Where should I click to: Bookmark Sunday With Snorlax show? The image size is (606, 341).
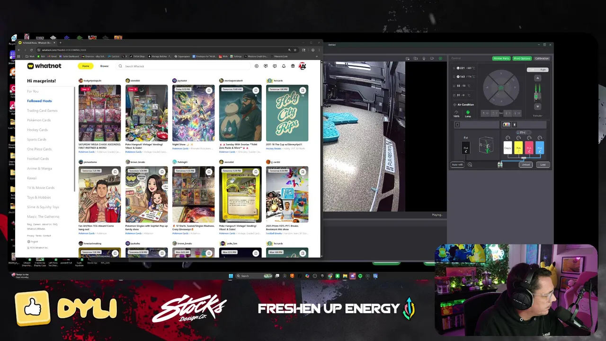click(x=256, y=90)
